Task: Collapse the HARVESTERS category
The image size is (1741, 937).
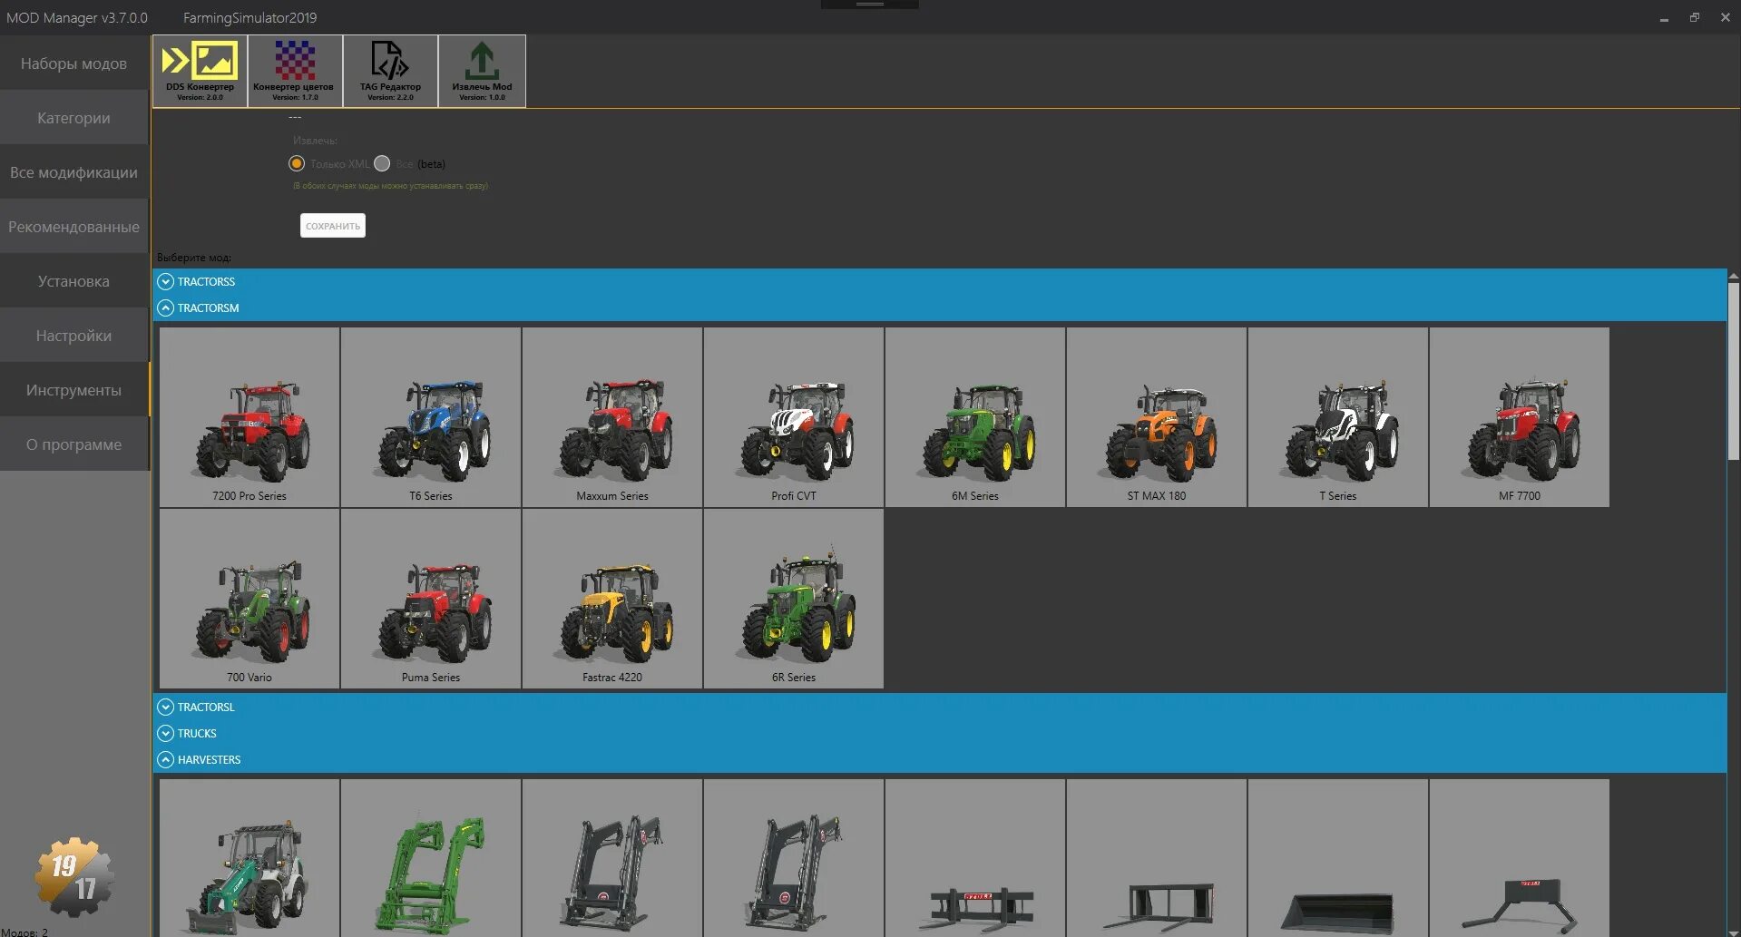Action: (165, 759)
